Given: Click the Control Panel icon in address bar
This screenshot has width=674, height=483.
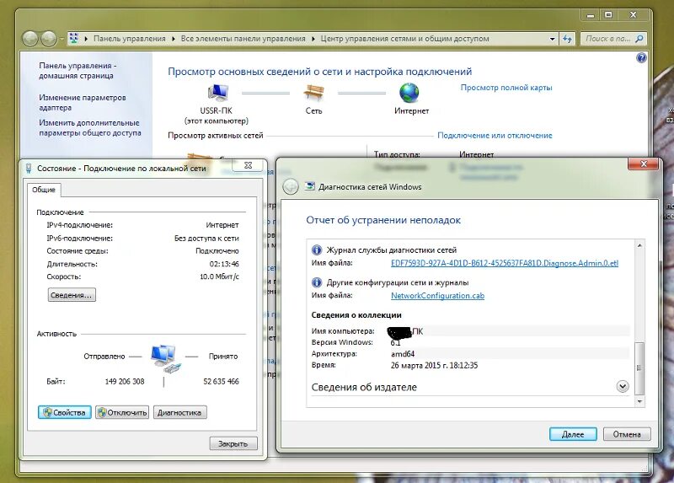Looking at the screenshot, I should coord(74,38).
